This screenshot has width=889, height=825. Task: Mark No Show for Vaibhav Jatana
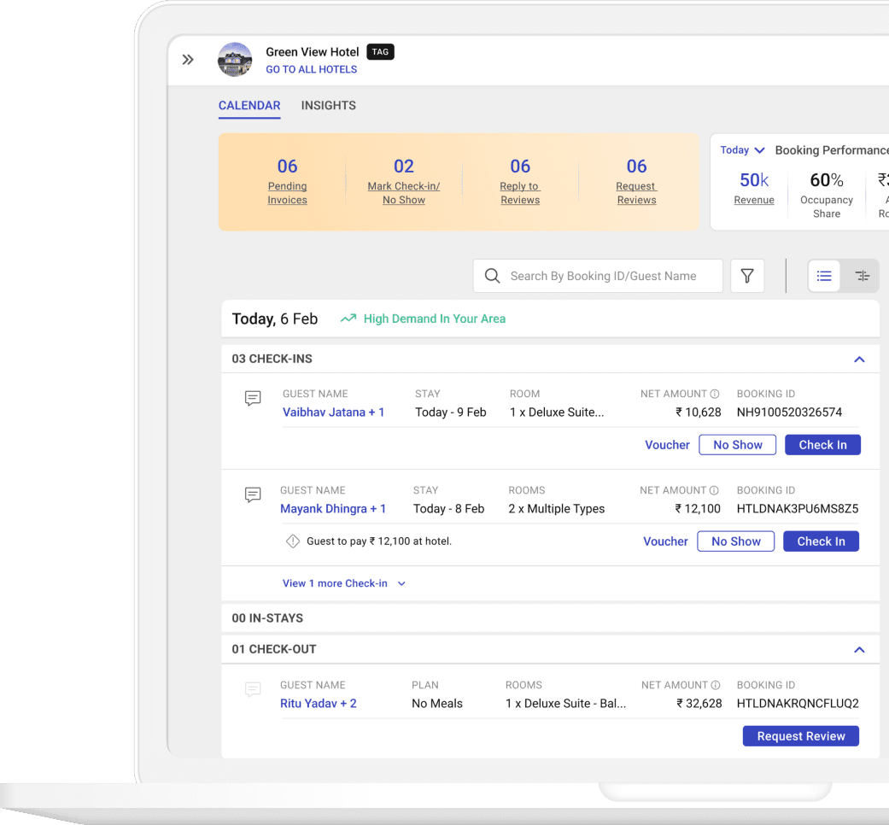[x=738, y=445]
